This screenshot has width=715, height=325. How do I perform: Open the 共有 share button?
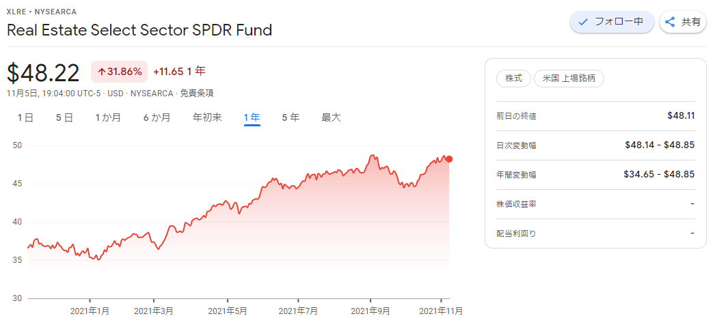683,22
